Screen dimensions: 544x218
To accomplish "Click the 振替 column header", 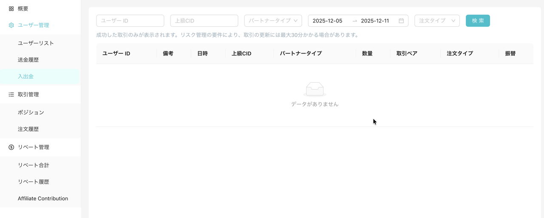I will (510, 54).
